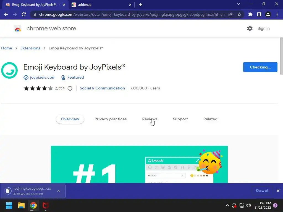
Task: Close the addonup tab
Action: pyautogui.click(x=130, y=5)
